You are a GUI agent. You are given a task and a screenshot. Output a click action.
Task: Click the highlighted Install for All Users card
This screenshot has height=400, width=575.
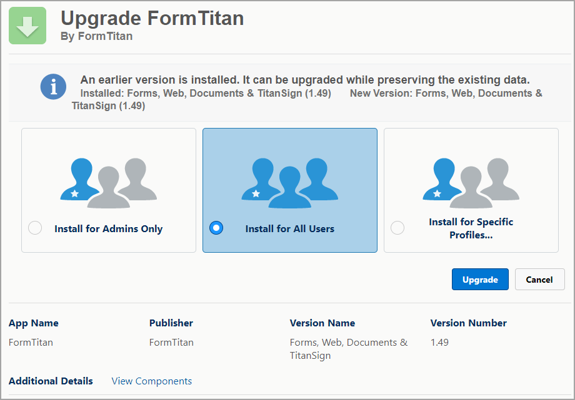[x=289, y=190]
